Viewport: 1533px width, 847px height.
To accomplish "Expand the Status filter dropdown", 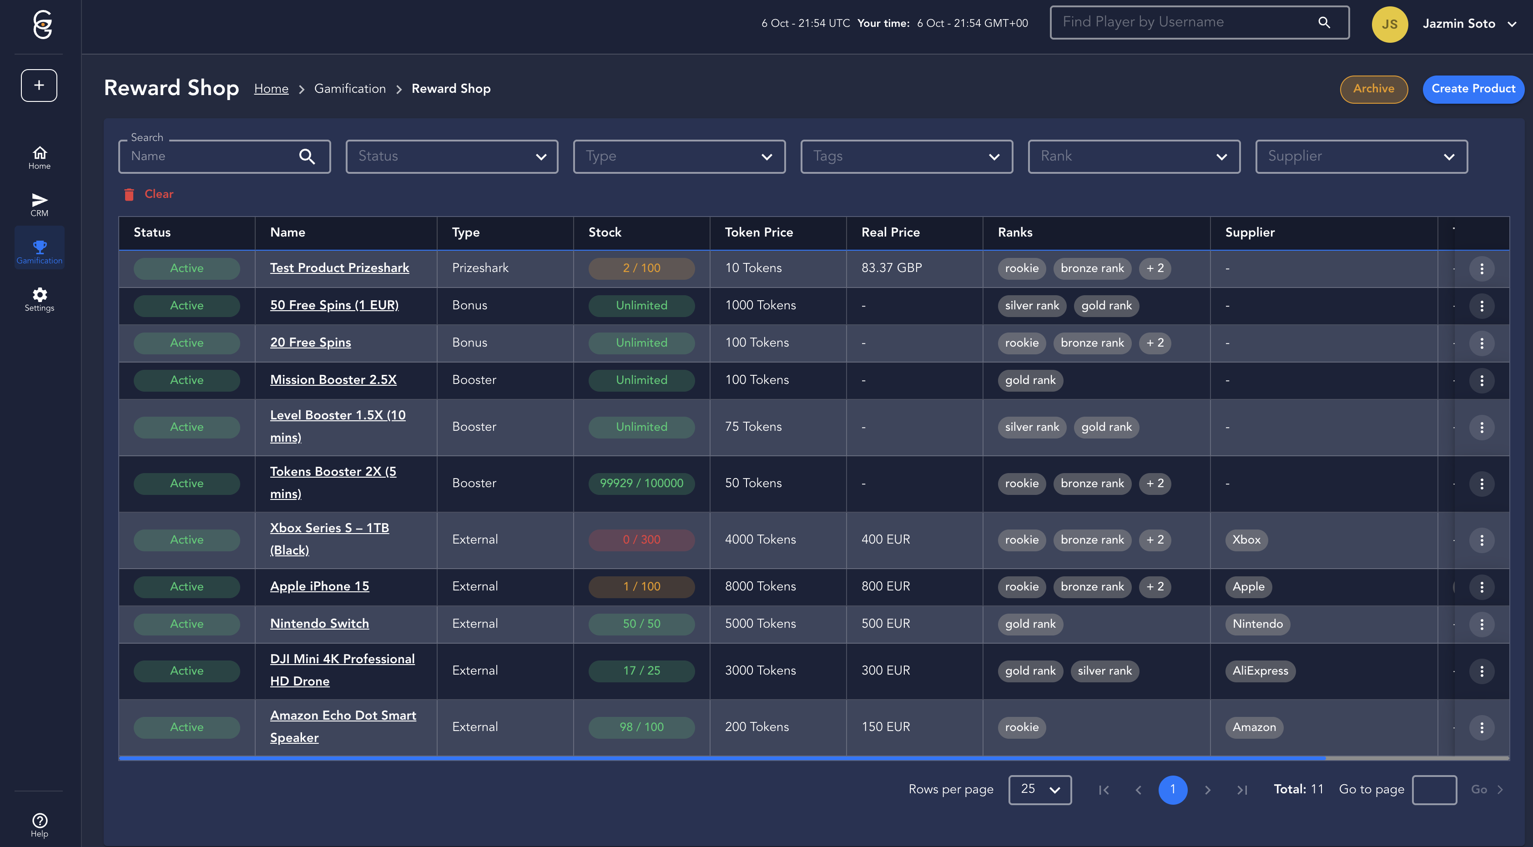I will (x=452, y=156).
